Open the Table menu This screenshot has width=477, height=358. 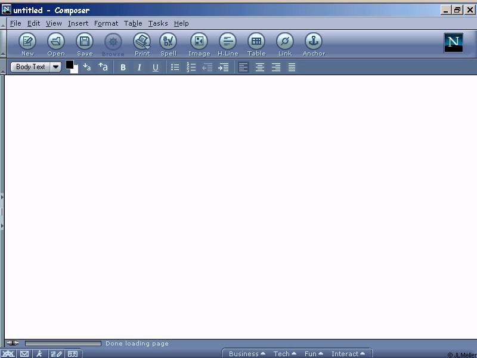click(x=133, y=23)
